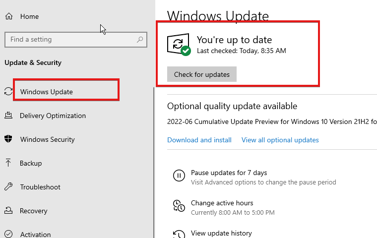Screen dimensions: 377x238
Task: Click the Check for updates button
Action: (202, 74)
